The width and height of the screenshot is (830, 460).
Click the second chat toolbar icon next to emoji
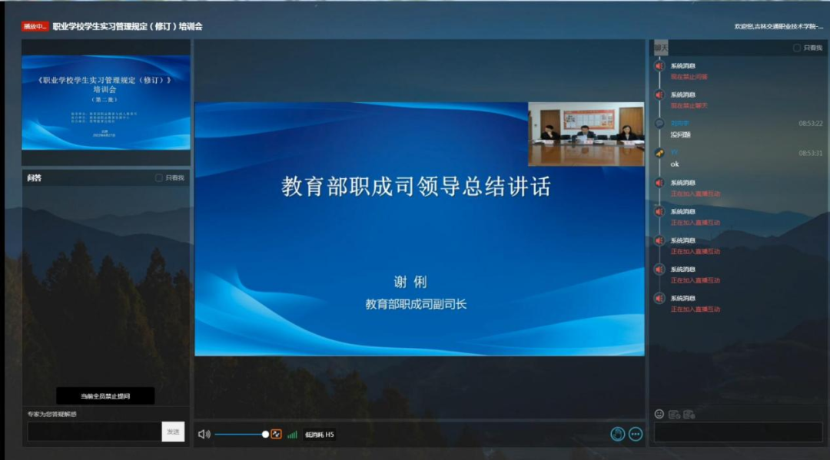click(674, 415)
